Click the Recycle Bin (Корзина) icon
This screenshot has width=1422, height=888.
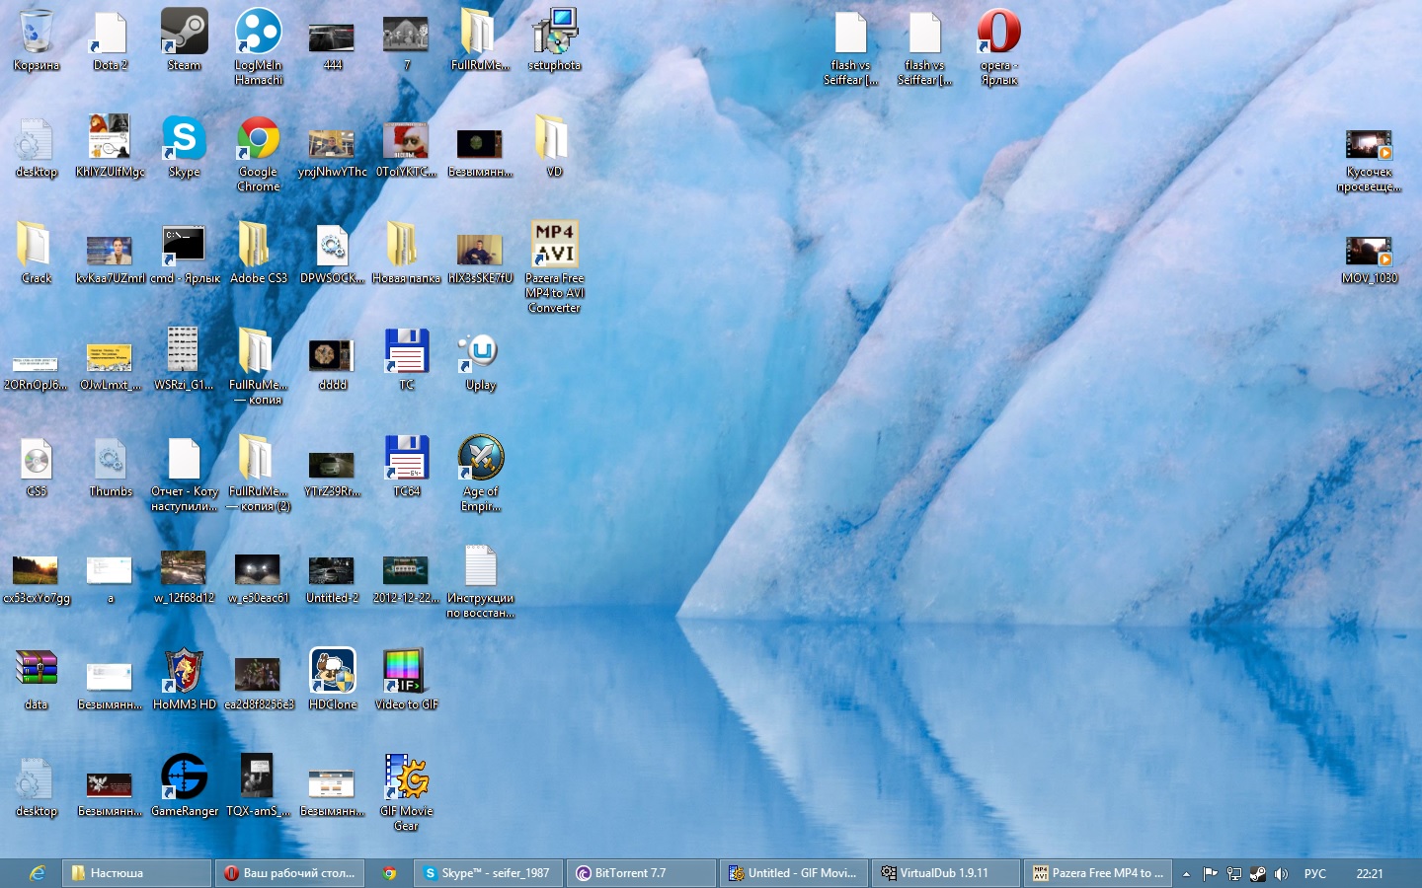(37, 34)
